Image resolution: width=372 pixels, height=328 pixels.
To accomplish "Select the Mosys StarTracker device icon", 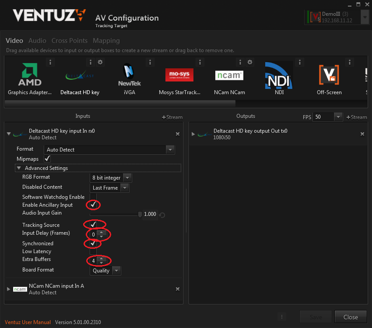I will (x=179, y=75).
